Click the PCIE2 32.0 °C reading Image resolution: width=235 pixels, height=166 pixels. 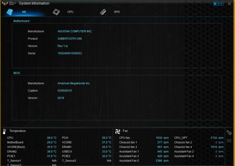[106, 156]
